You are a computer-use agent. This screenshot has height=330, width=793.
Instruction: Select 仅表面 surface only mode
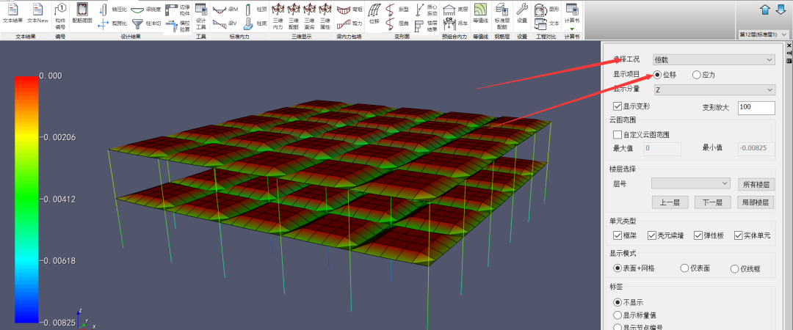coord(684,268)
